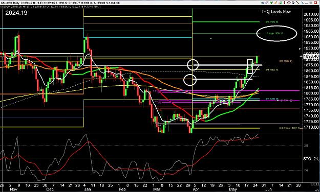Click the Jun month label on time axis

click(x=269, y=189)
